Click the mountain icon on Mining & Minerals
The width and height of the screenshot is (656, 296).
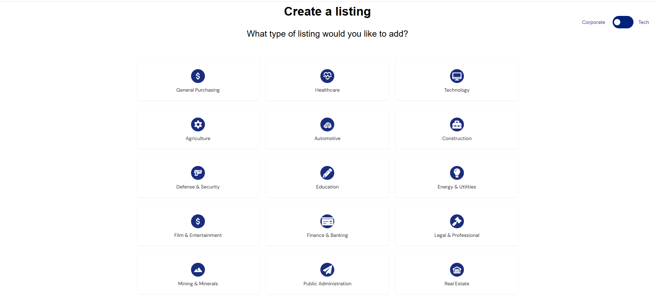click(x=198, y=269)
